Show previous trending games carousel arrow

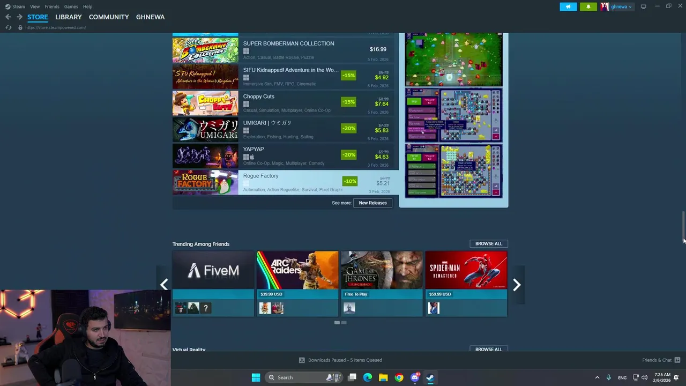[x=164, y=284]
